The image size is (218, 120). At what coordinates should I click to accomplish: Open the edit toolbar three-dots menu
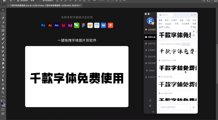pyautogui.click(x=3, y=96)
